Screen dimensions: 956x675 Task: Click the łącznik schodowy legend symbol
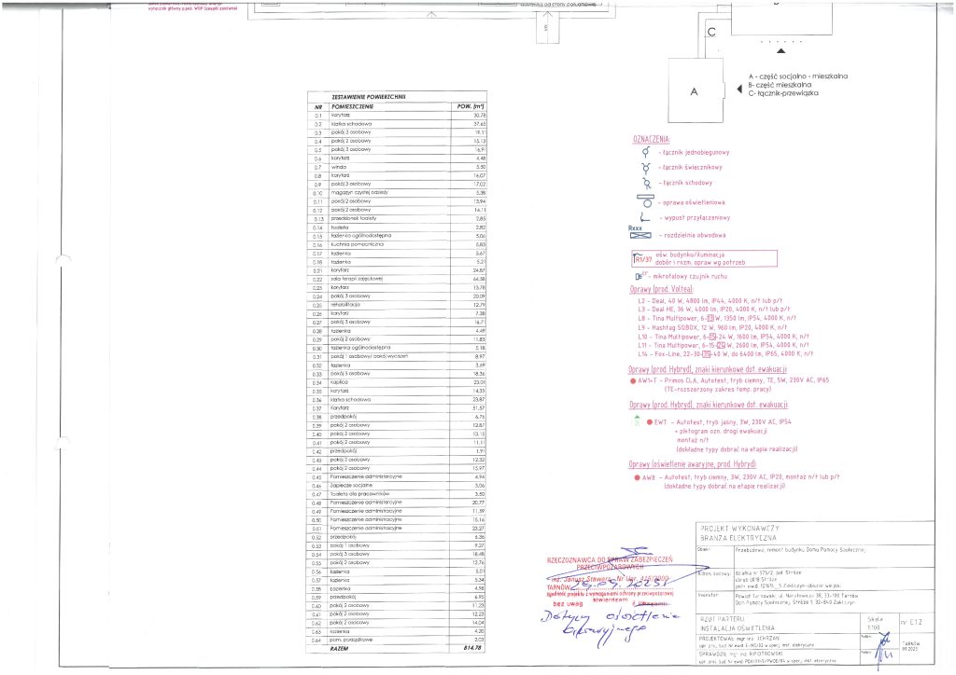coord(646,184)
